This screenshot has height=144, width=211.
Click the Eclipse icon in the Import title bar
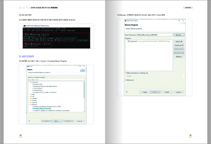pyautogui.click(x=28, y=66)
